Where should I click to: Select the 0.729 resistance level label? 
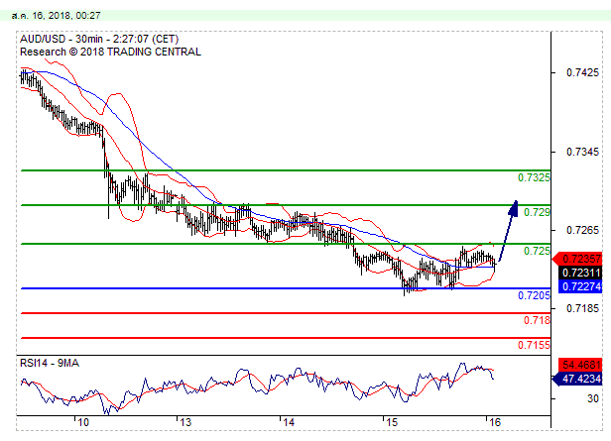click(537, 212)
